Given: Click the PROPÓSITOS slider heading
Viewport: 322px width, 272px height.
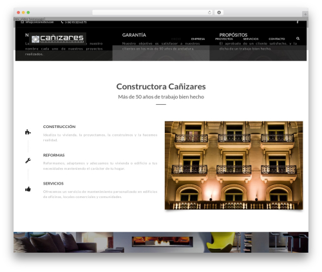Looking at the screenshot, I should [x=233, y=35].
